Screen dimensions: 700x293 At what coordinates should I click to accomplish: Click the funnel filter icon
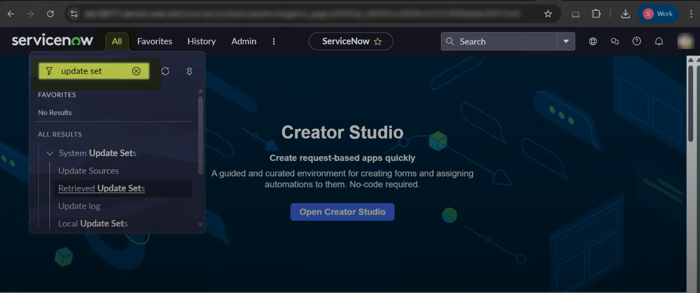[49, 71]
